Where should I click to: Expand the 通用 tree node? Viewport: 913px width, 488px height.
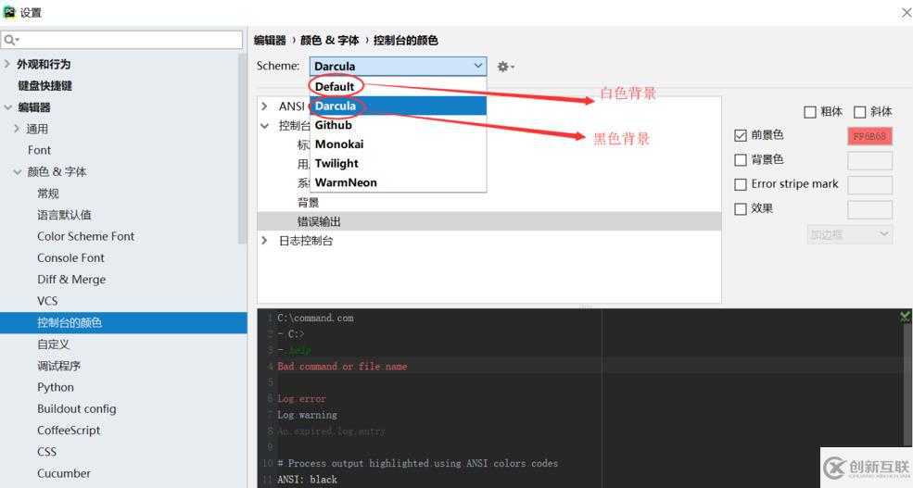pos(17,129)
